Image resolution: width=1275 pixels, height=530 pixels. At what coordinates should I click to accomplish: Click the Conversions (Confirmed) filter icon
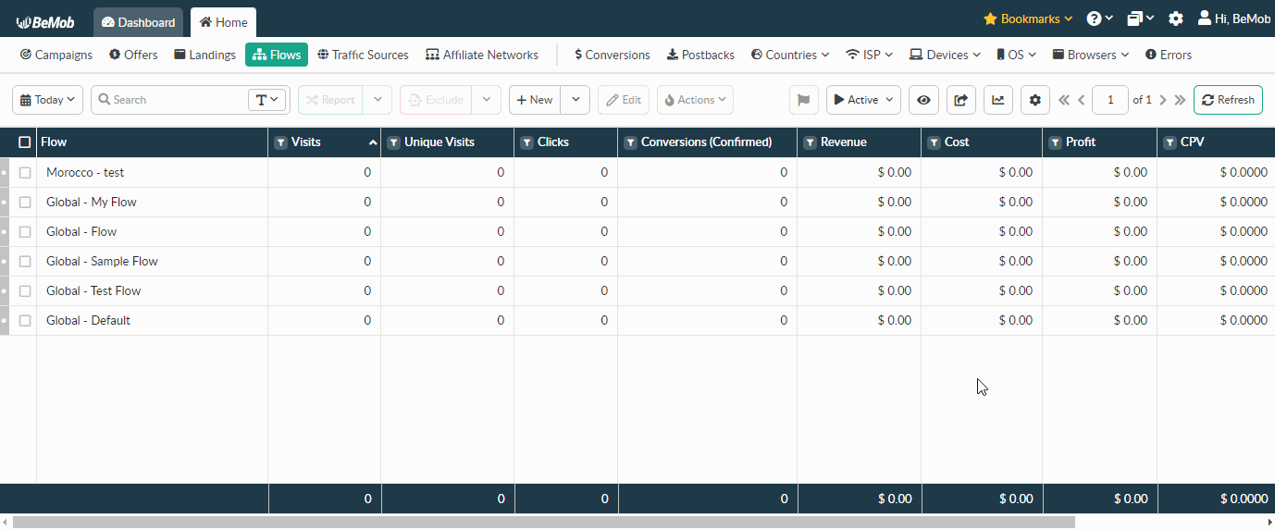630,142
